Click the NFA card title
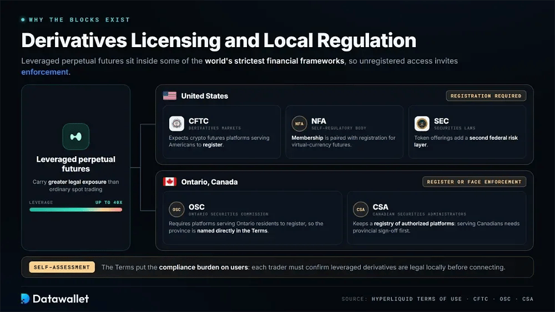This screenshot has width=555, height=312. 319,121
